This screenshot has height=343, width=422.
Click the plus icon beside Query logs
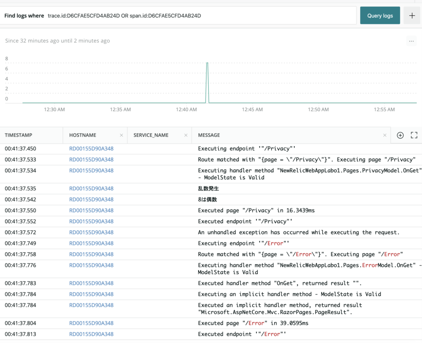pyautogui.click(x=412, y=16)
